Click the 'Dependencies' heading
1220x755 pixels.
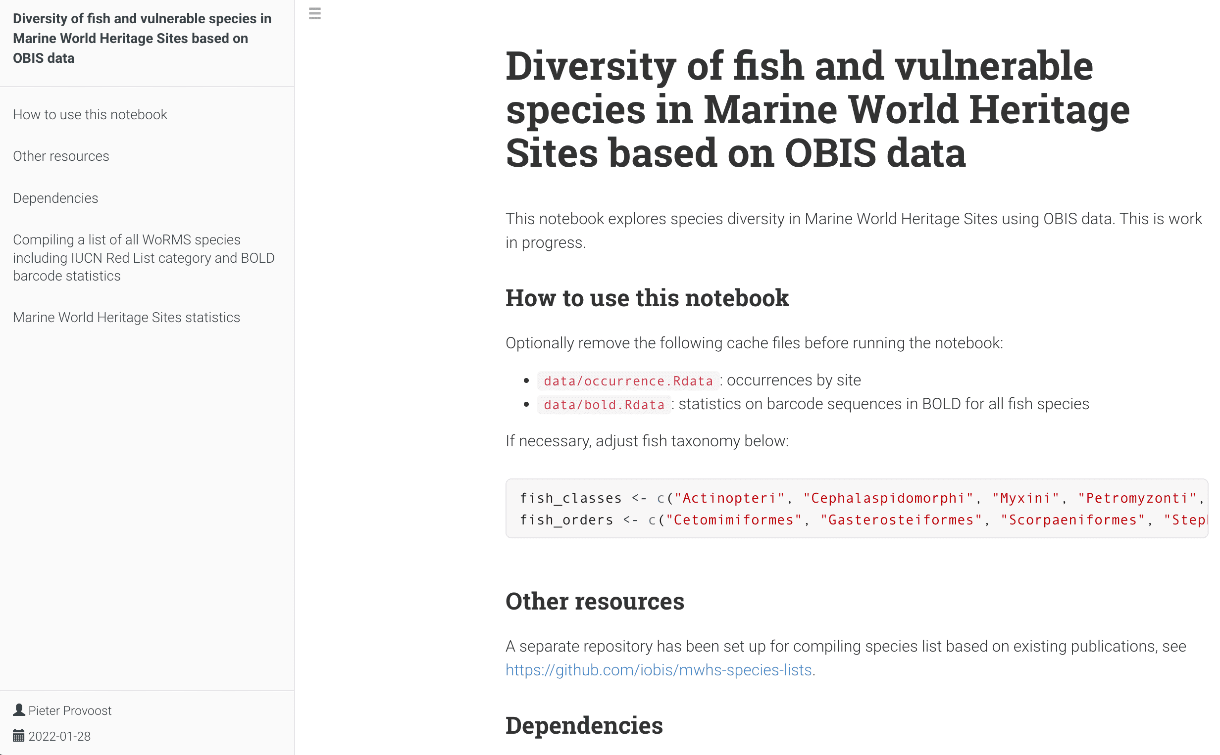[584, 725]
